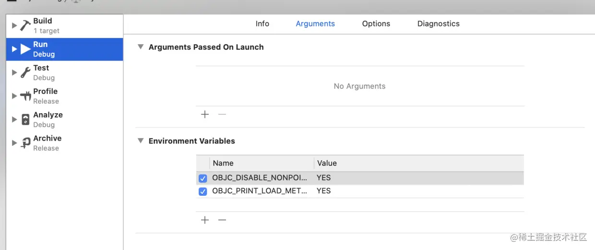Image resolution: width=595 pixels, height=250 pixels.
Task: Expand the Run scheme action
Action: [14, 49]
